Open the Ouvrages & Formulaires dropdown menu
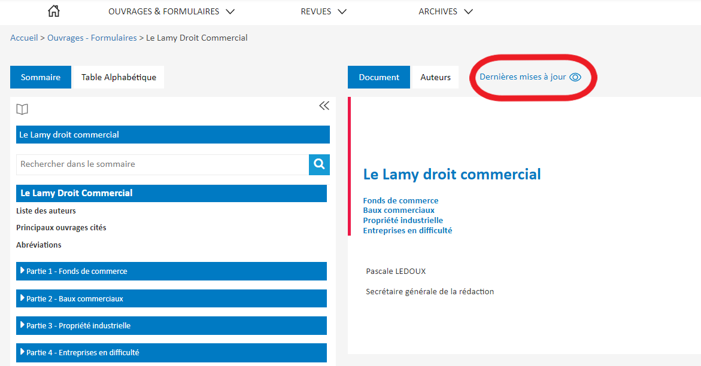This screenshot has width=701, height=366. (171, 11)
